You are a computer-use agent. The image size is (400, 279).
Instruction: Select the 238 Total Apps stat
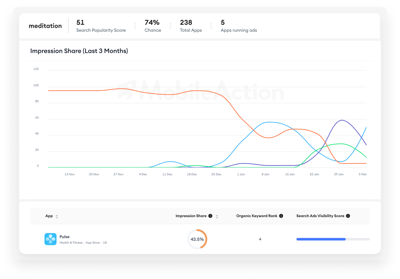191,26
